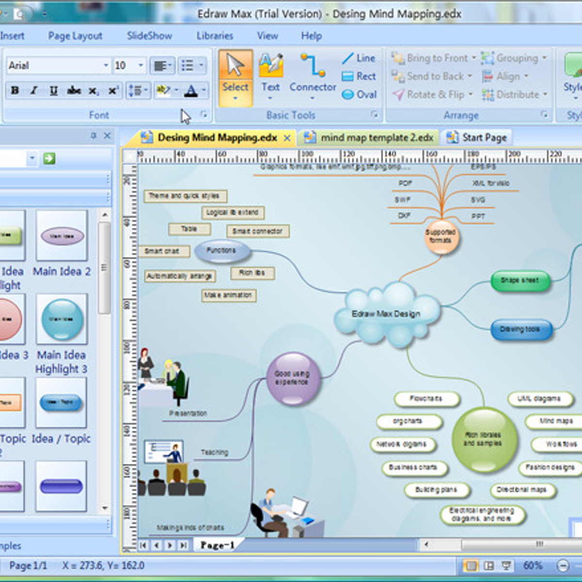Toggle Underline formatting
582x582 pixels.
pyautogui.click(x=54, y=91)
